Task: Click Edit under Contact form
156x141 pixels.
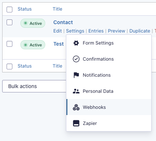Action: click(x=58, y=31)
